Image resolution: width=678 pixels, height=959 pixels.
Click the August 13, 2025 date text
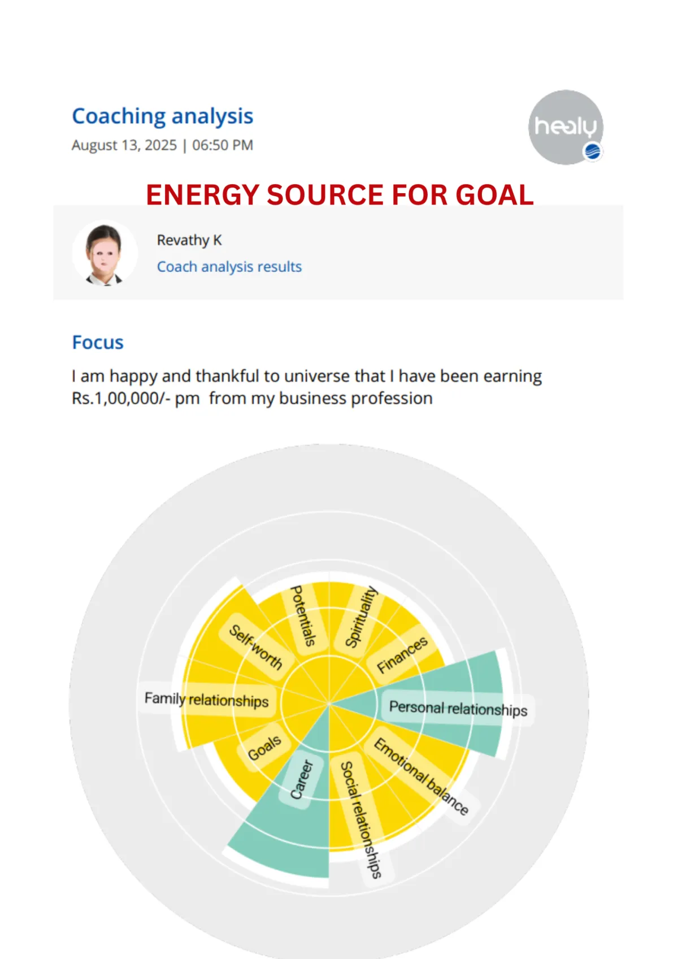tap(124, 145)
